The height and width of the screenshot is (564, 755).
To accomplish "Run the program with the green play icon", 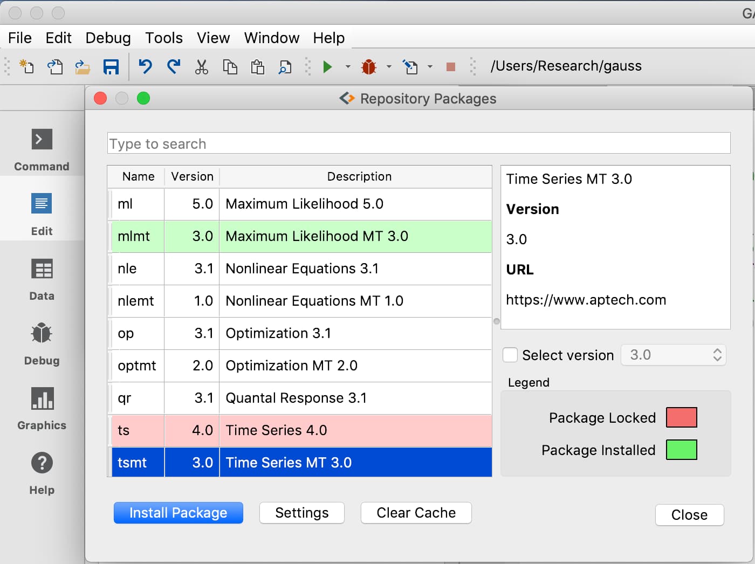I will tap(327, 67).
